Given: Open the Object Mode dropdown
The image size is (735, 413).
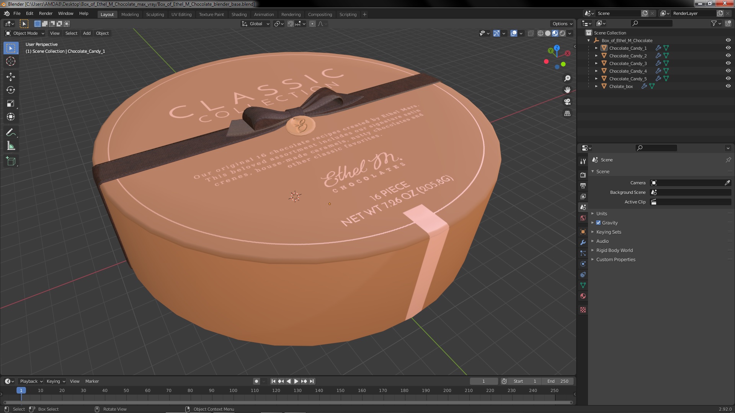Looking at the screenshot, I should (25, 33).
